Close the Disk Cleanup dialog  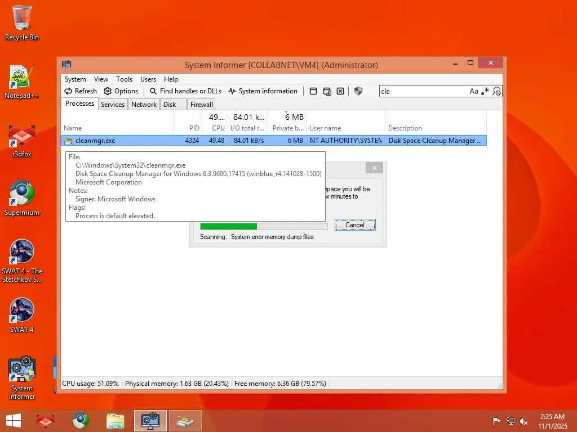coord(374,168)
